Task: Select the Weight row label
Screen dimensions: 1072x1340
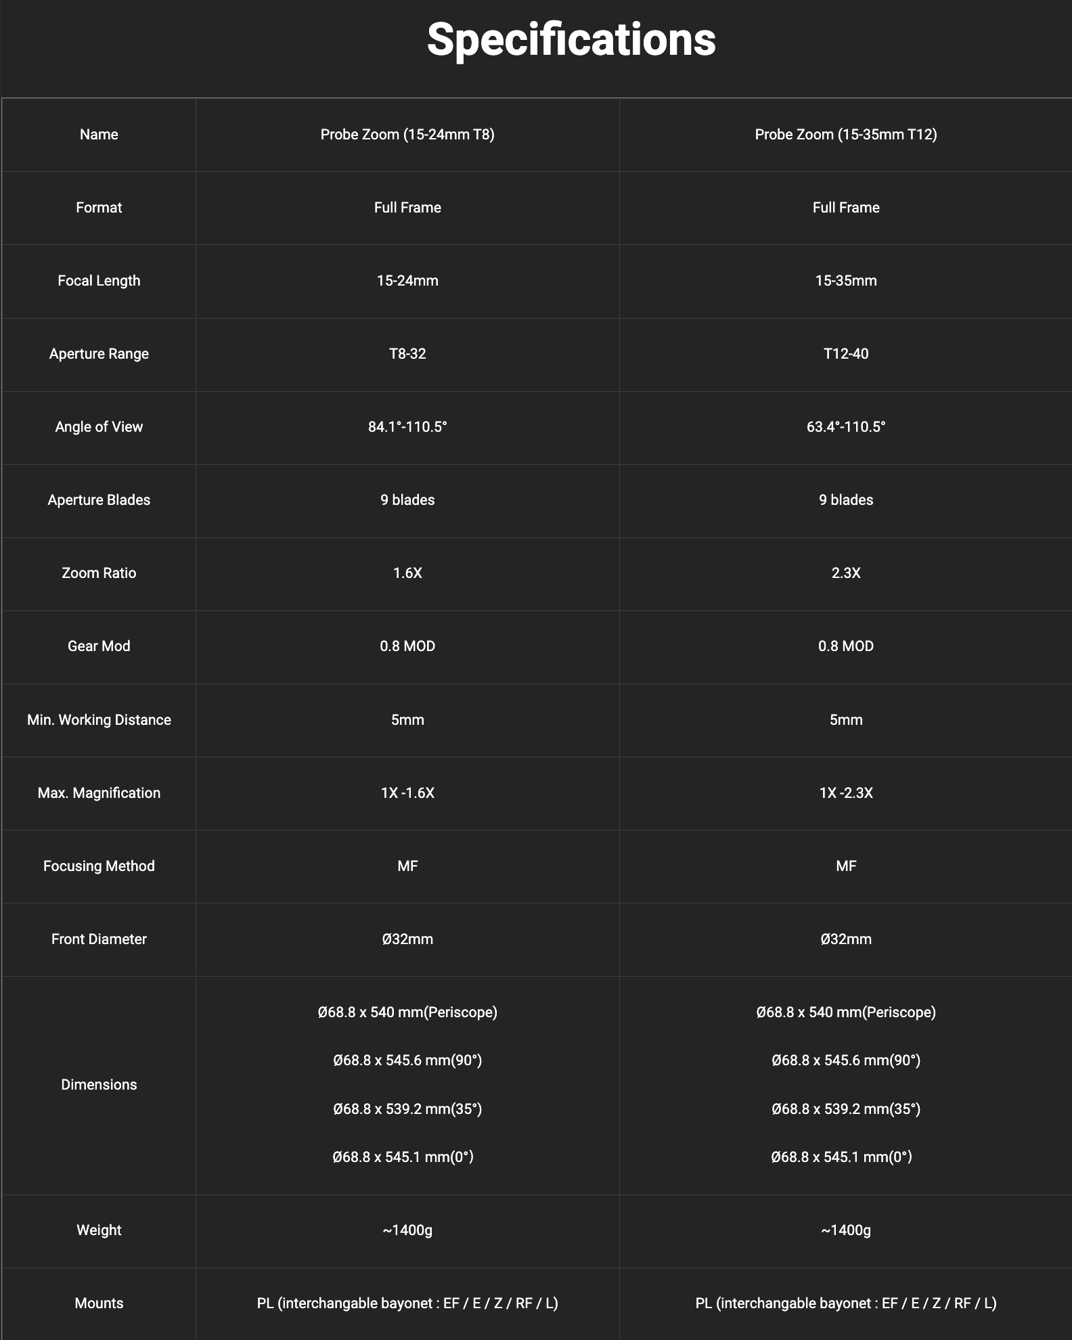Action: (x=99, y=1230)
